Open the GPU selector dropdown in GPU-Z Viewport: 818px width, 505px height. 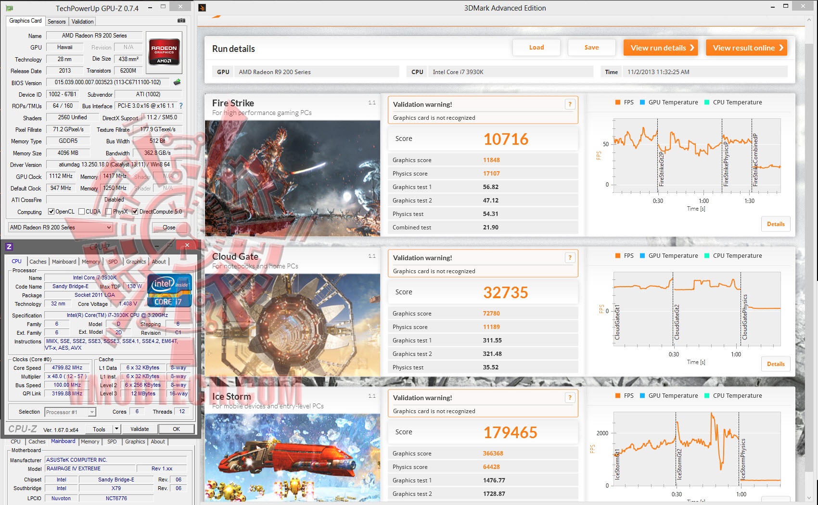point(61,227)
